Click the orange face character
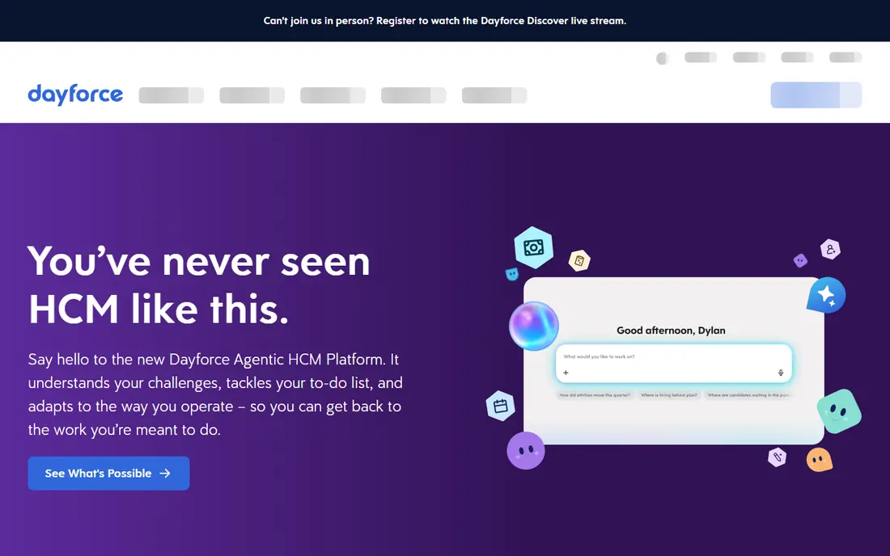 tap(819, 460)
